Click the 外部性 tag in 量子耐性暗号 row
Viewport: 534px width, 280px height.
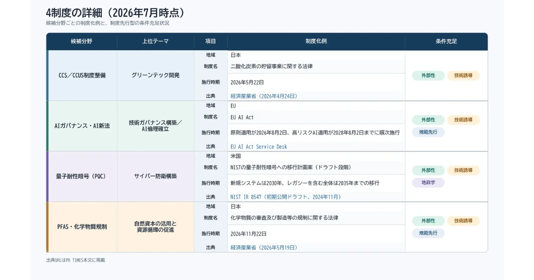point(428,170)
